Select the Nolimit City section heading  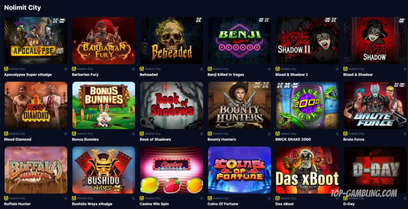click(x=22, y=8)
